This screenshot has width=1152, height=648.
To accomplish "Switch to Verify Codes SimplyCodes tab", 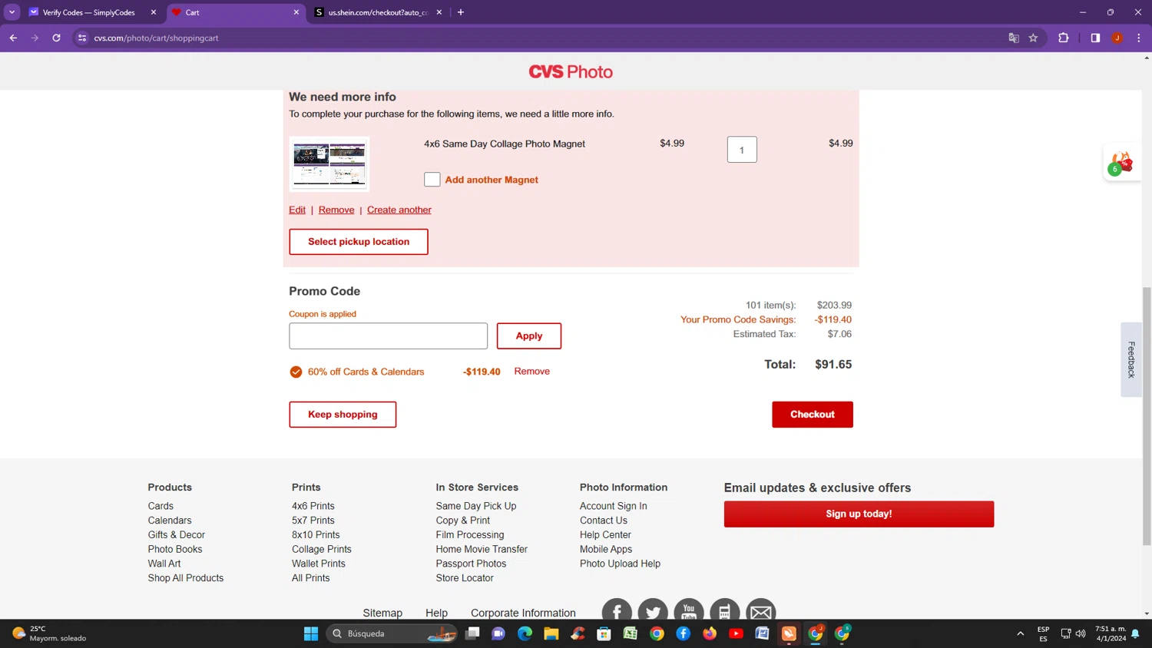I will coord(91,12).
